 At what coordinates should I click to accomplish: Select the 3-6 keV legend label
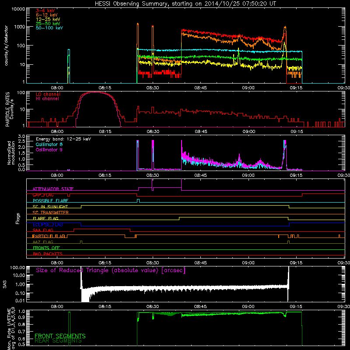pos(45,10)
